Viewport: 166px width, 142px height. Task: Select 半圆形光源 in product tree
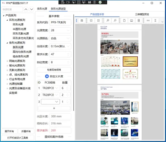click(x=19, y=29)
